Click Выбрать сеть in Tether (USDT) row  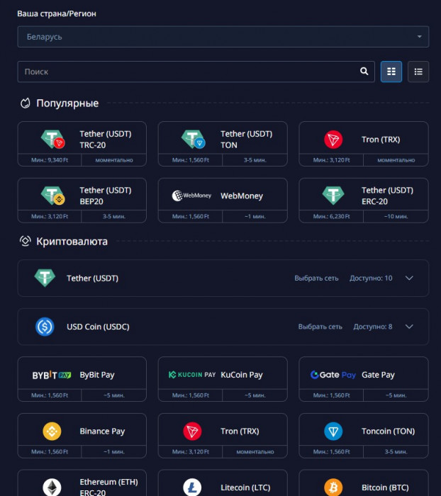[316, 278]
